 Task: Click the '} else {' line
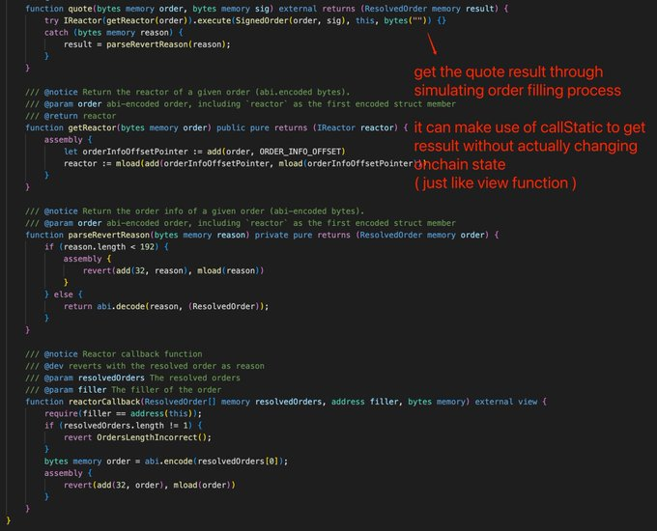click(x=63, y=294)
